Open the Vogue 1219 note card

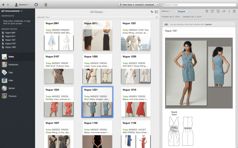pyautogui.click(x=136, y=102)
